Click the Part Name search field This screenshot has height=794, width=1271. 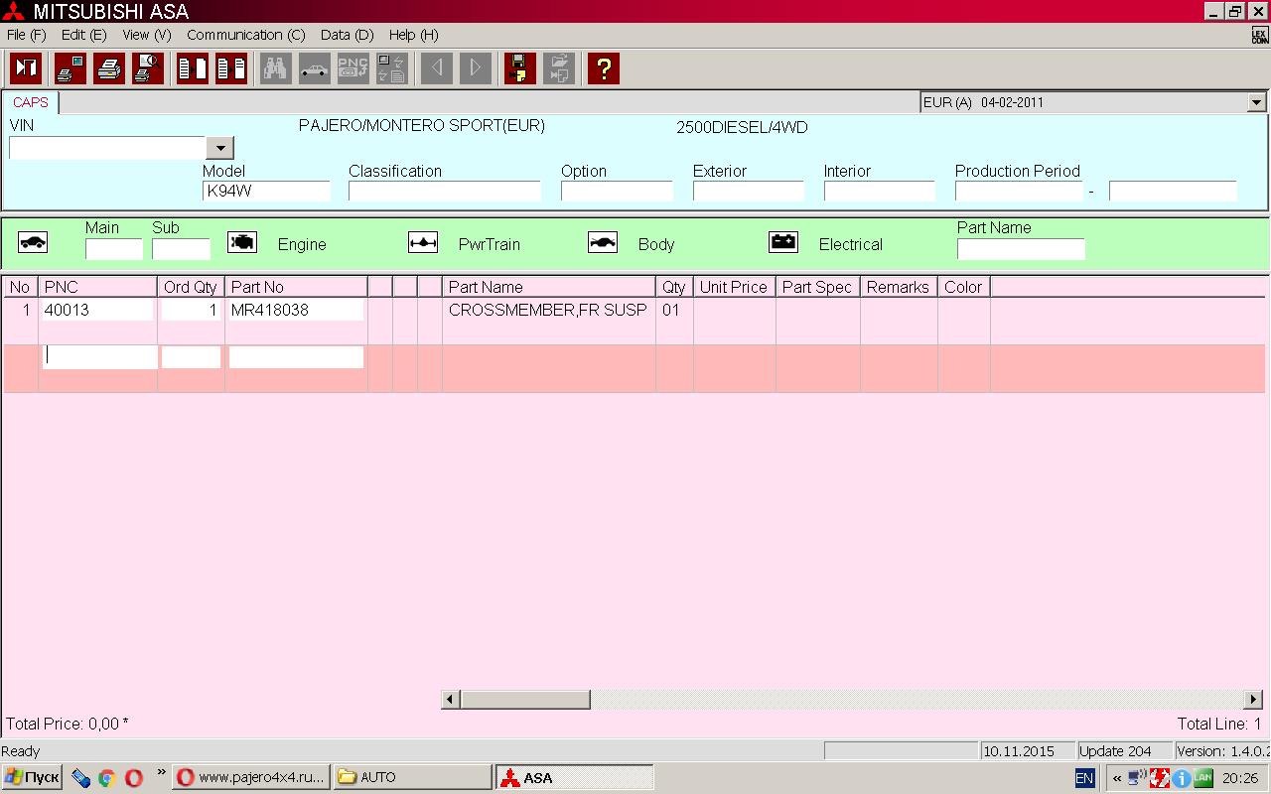click(x=1020, y=249)
